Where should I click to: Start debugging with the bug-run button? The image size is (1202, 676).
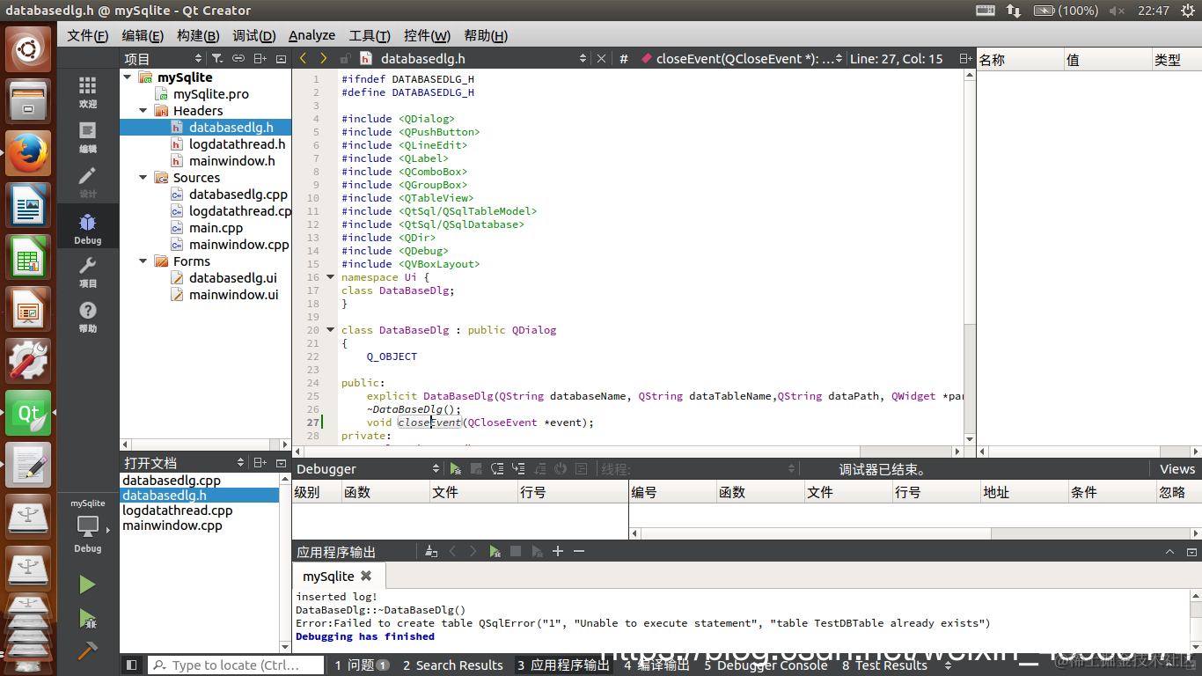[x=87, y=618]
